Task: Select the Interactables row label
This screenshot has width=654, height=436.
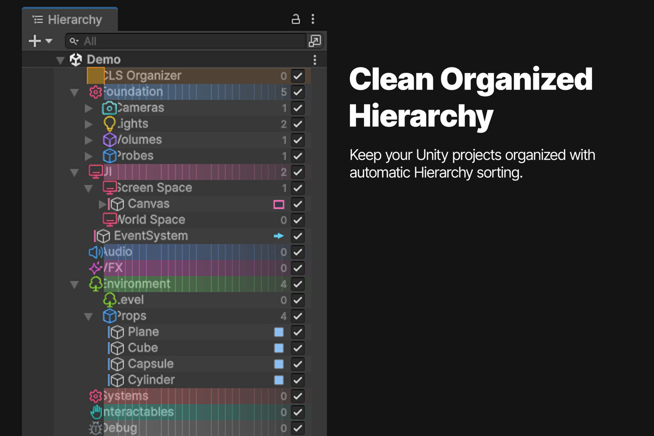Action: 138,412
